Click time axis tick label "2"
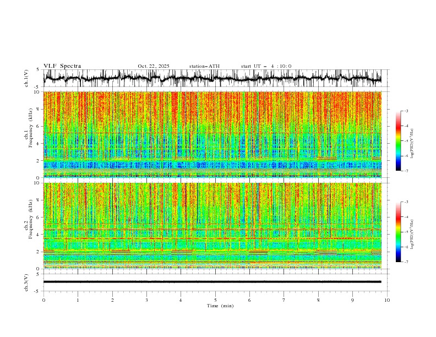This screenshot has width=436, height=337. pos(112,300)
